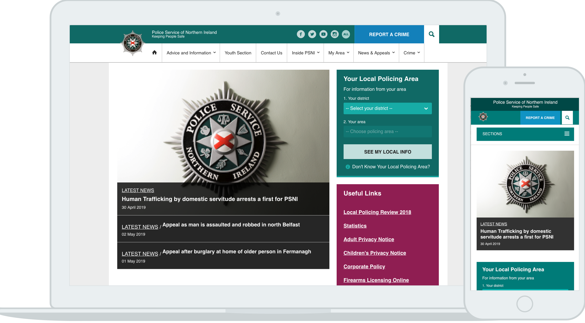Expand the Select your district dropdown
Viewport: 585px width, 323px height.
click(x=387, y=108)
